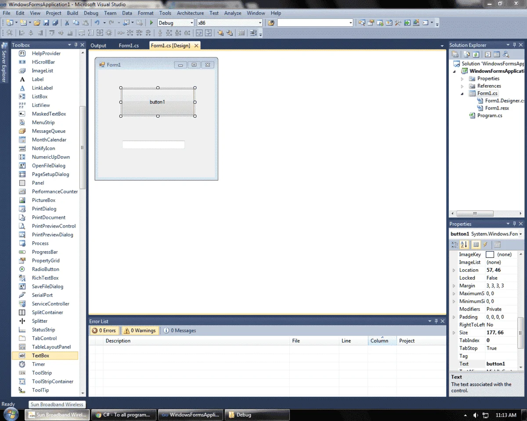Open the Analyze menu
Image resolution: width=527 pixels, height=421 pixels.
click(233, 13)
